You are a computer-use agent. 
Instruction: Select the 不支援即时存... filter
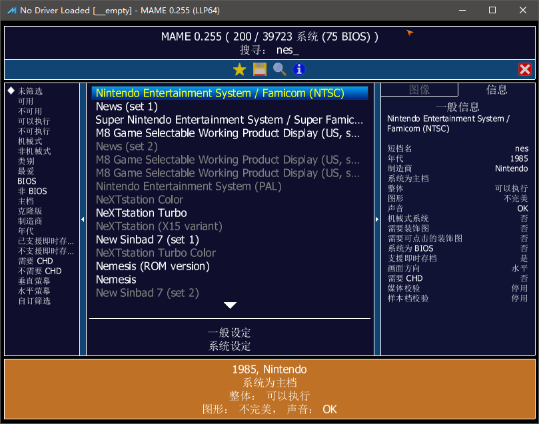click(x=46, y=251)
